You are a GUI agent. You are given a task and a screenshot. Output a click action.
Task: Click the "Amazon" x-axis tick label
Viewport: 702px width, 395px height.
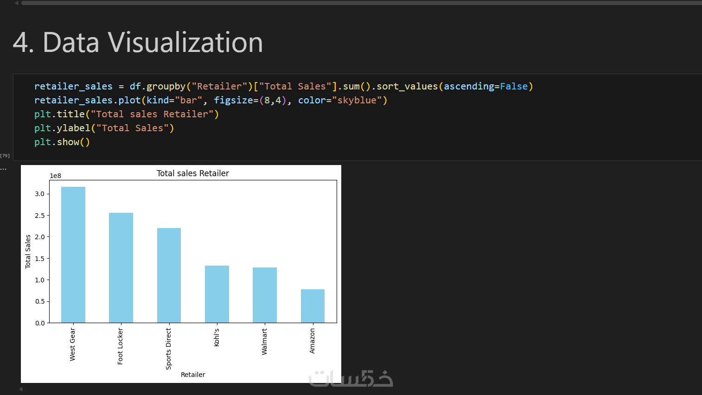(312, 341)
